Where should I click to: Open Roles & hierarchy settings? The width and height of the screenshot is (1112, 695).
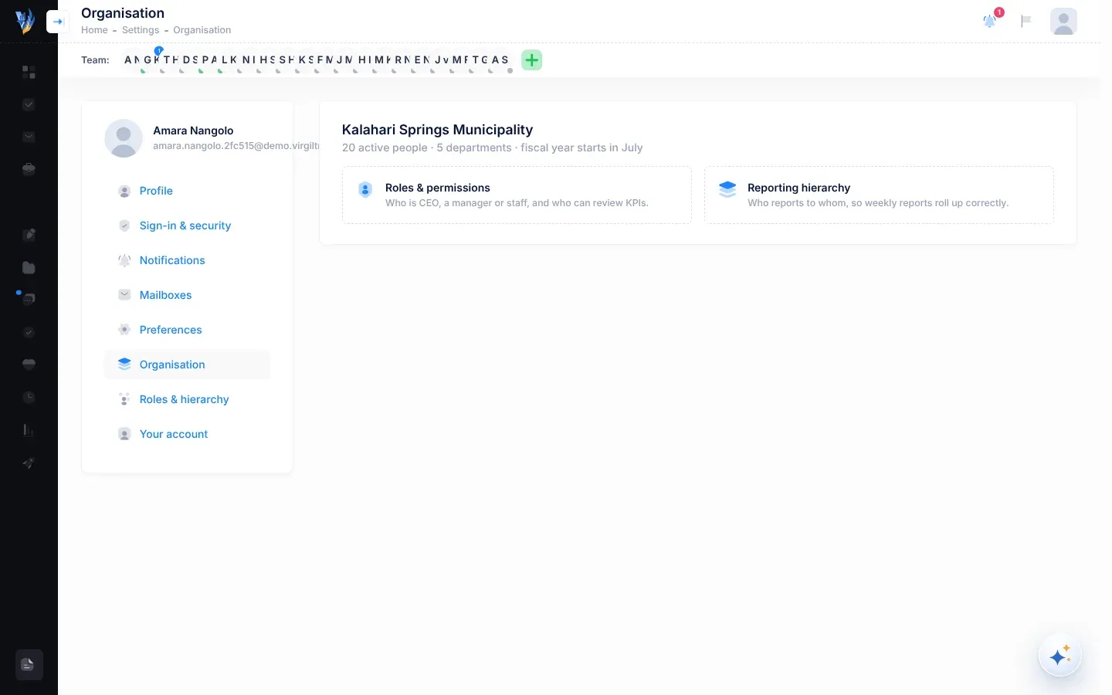(x=187, y=399)
